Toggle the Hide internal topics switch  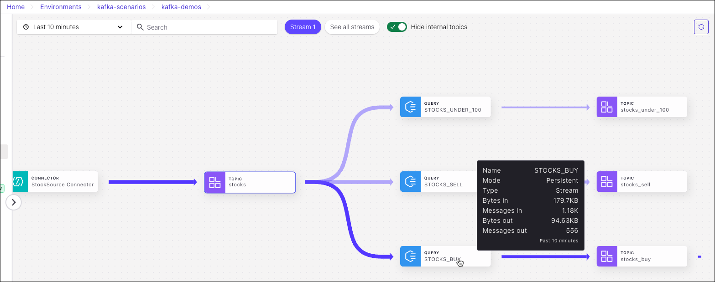[397, 27]
